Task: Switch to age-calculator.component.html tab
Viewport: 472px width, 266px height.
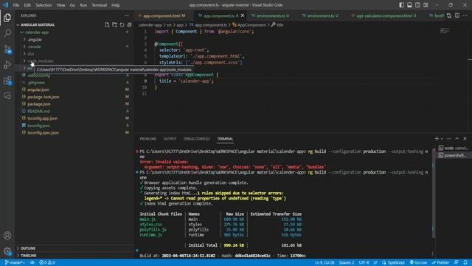Action: (x=383, y=16)
